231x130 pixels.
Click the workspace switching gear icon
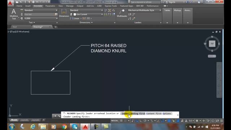[x=197, y=121]
